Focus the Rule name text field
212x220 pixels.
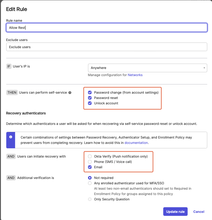point(106,28)
